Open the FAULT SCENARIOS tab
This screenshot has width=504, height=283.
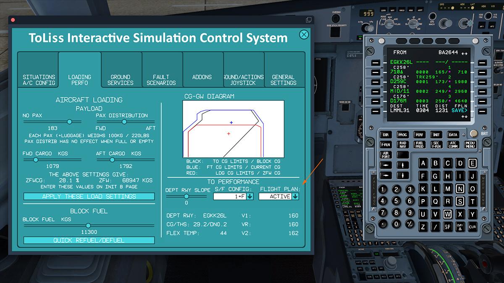pos(161,80)
